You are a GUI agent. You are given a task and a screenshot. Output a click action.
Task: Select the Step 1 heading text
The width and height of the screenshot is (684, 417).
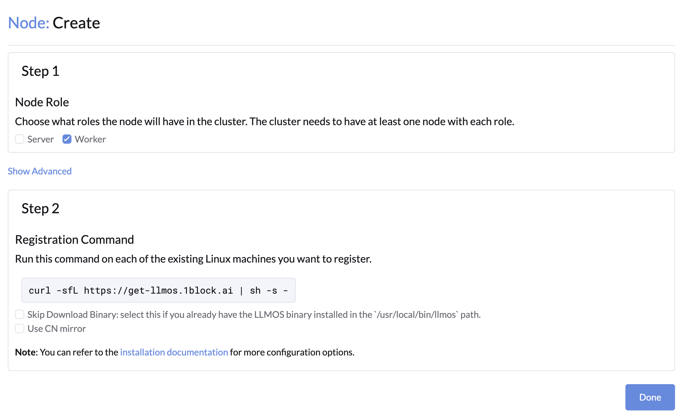click(x=40, y=71)
